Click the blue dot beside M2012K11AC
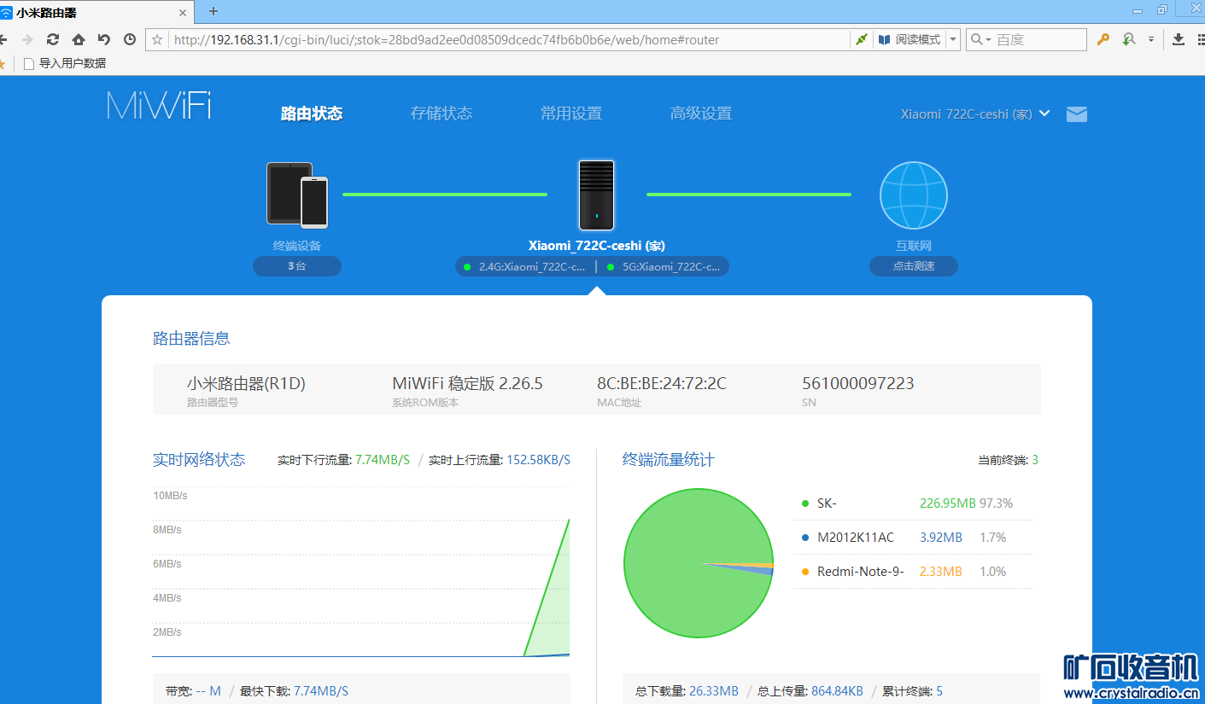Viewport: 1205px width, 704px height. click(804, 538)
